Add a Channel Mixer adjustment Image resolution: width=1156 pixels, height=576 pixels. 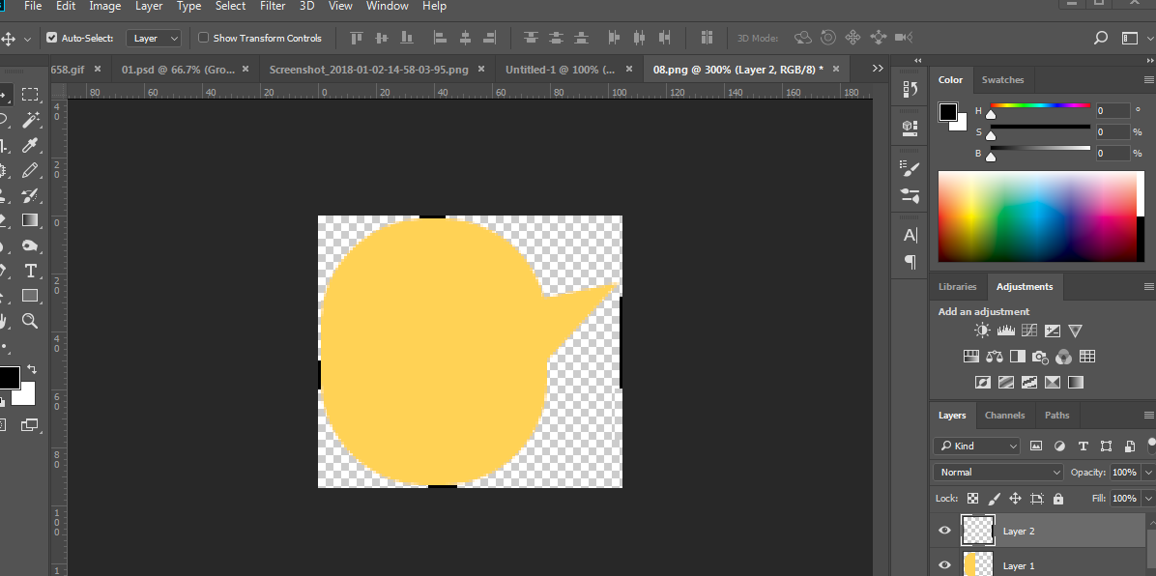1064,357
